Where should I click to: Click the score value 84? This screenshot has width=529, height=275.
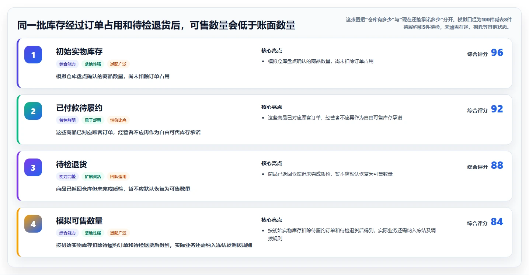point(497,222)
